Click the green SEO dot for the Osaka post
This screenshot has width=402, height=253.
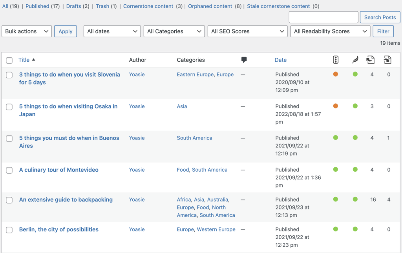pyautogui.click(x=355, y=106)
